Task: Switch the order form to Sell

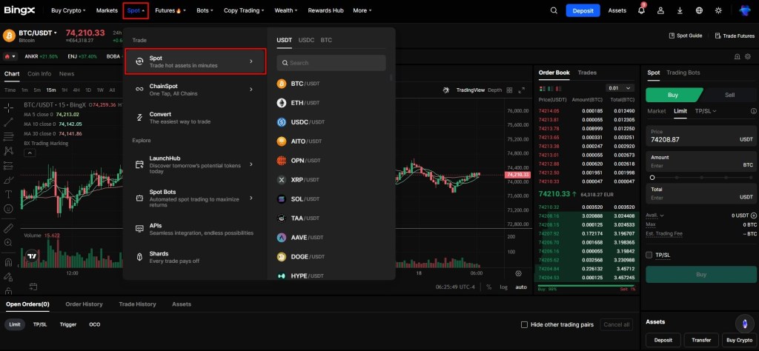Action: 729,95
